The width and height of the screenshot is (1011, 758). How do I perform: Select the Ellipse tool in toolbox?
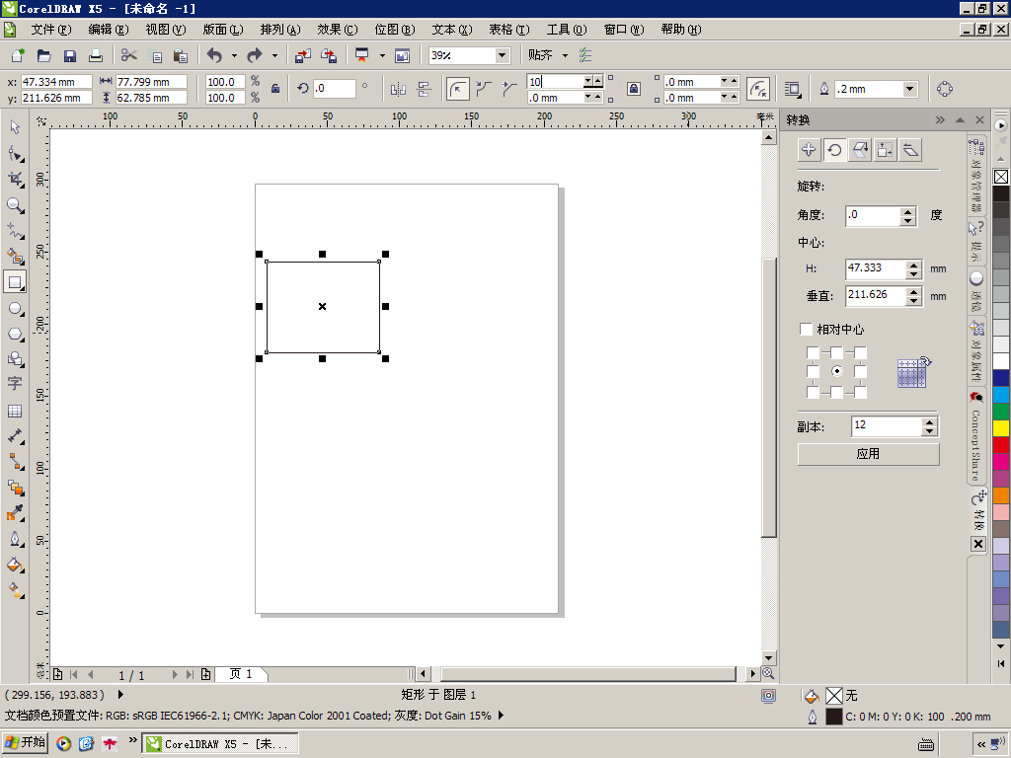pos(15,309)
